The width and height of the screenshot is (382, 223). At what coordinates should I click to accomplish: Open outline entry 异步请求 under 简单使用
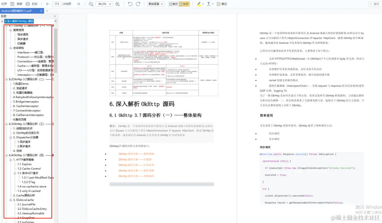click(x=23, y=39)
